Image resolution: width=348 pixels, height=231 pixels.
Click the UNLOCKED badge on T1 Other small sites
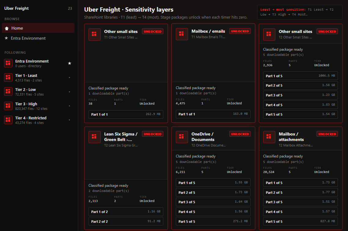click(x=152, y=31)
